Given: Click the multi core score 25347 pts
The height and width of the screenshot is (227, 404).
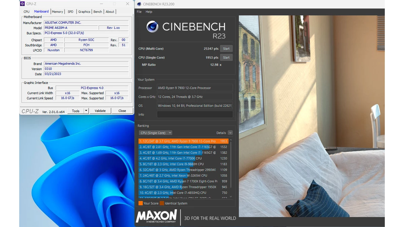Looking at the screenshot, I should tap(211, 49).
